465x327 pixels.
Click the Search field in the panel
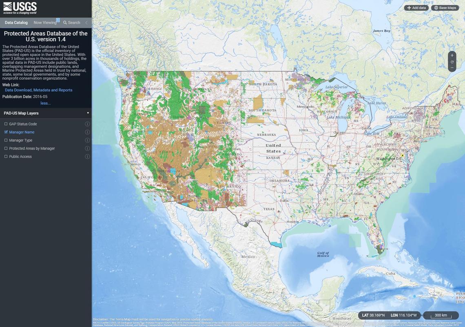pos(72,23)
